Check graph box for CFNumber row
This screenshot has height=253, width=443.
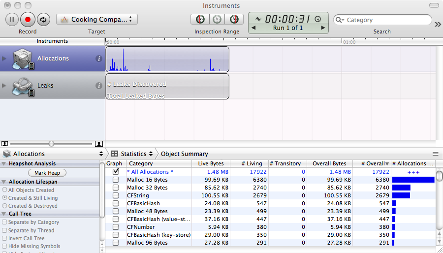pos(116,227)
